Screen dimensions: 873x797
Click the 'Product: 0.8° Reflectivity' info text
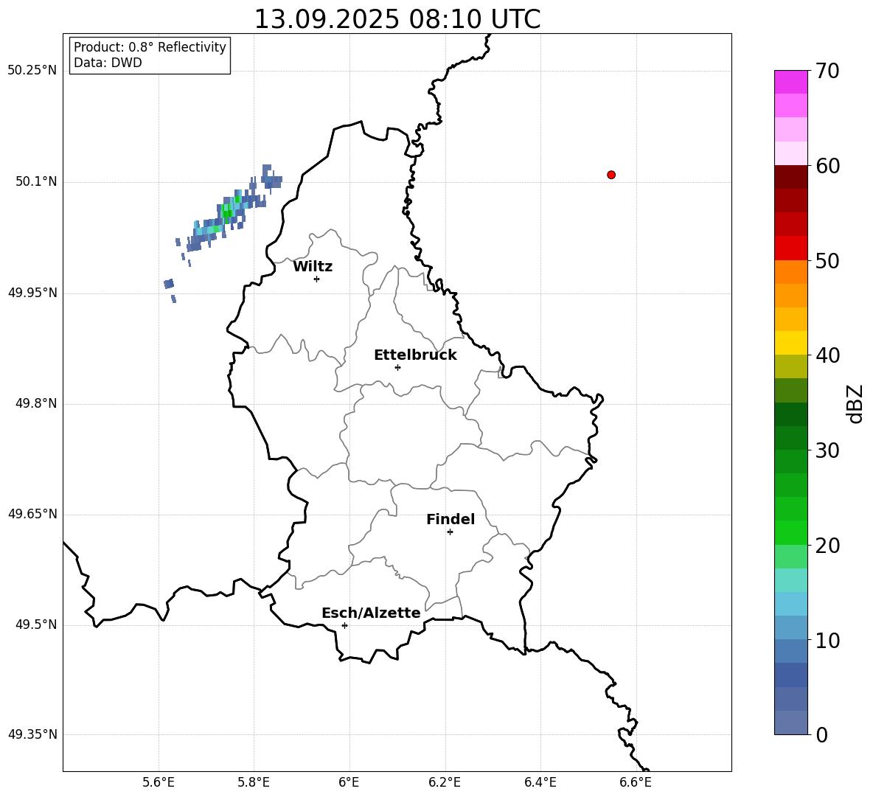pyautogui.click(x=150, y=46)
